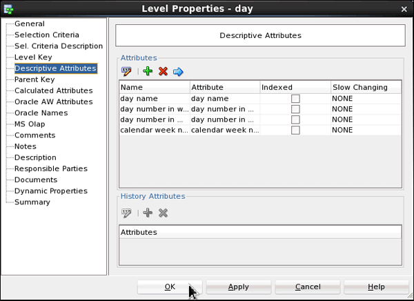
Task: Select 'day number in w...' Name cell
Action: pos(155,109)
